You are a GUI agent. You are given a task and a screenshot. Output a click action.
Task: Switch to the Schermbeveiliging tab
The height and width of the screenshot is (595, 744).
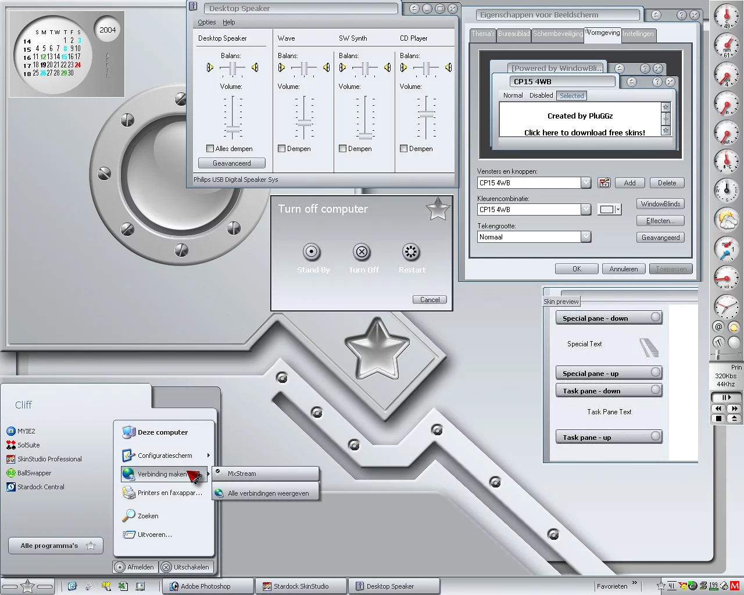point(557,34)
